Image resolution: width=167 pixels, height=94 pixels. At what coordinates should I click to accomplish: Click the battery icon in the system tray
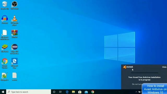coord(139,92)
